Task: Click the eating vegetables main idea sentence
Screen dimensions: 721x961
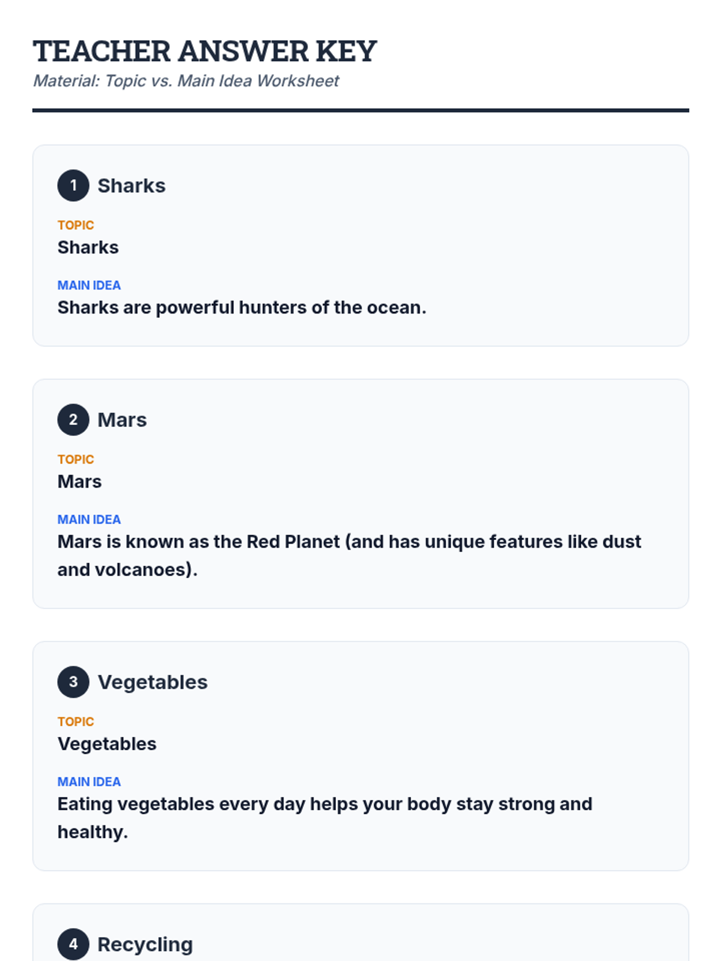Action: coord(324,805)
